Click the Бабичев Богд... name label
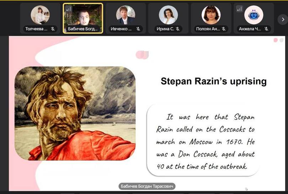The height and width of the screenshot is (194, 288). [x=83, y=29]
